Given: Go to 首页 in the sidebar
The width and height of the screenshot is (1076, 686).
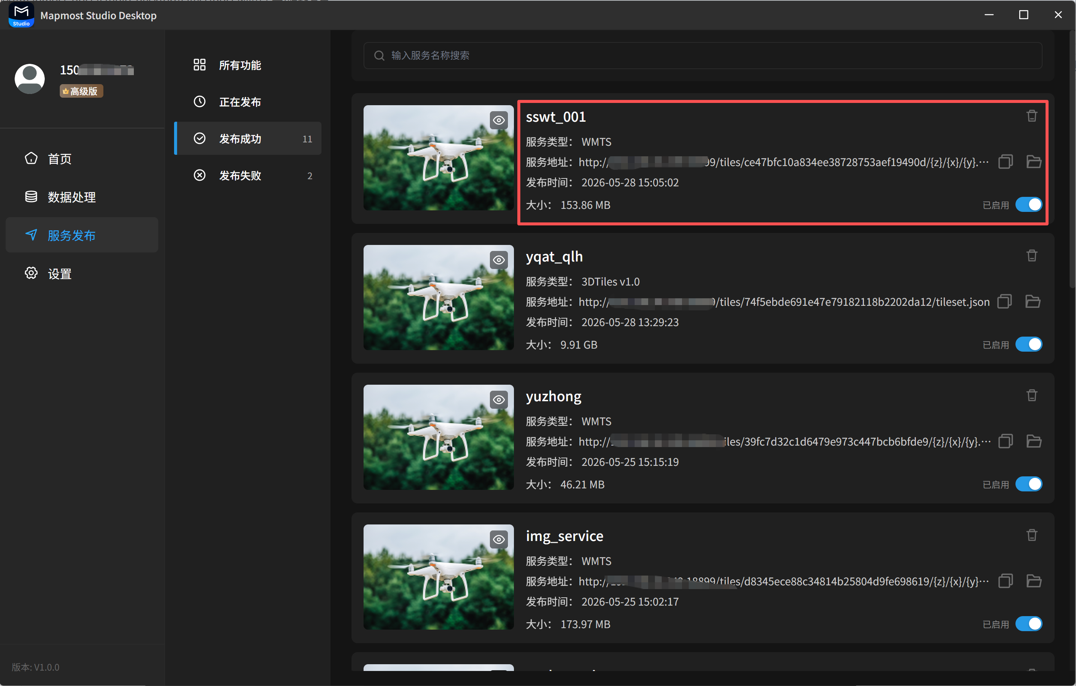Looking at the screenshot, I should click(82, 159).
